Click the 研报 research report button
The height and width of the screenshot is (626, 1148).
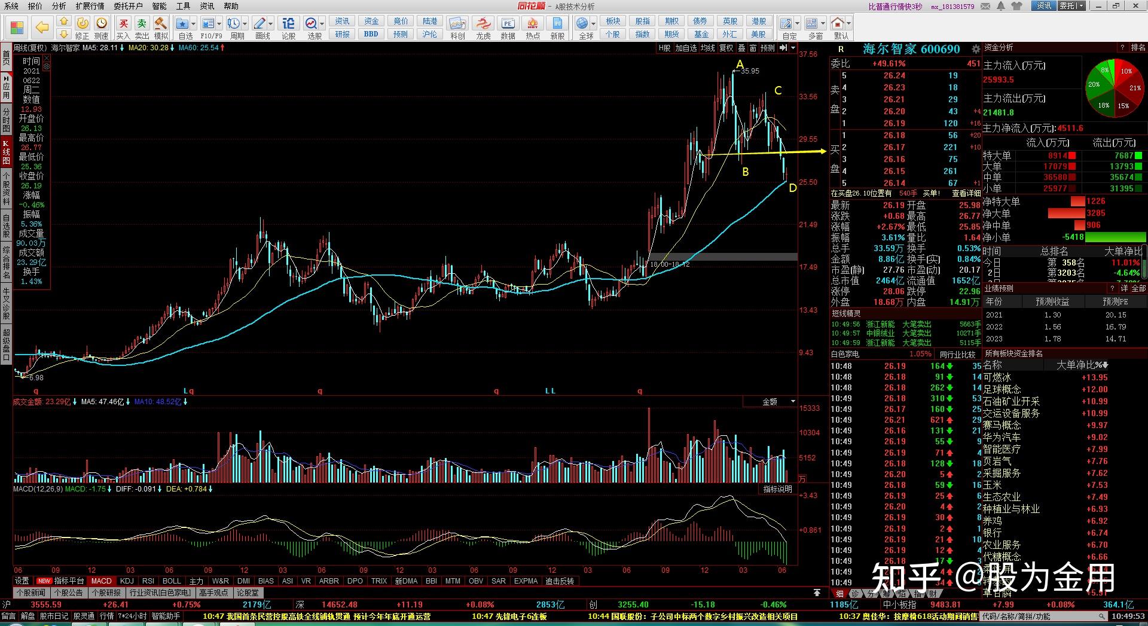pos(342,34)
